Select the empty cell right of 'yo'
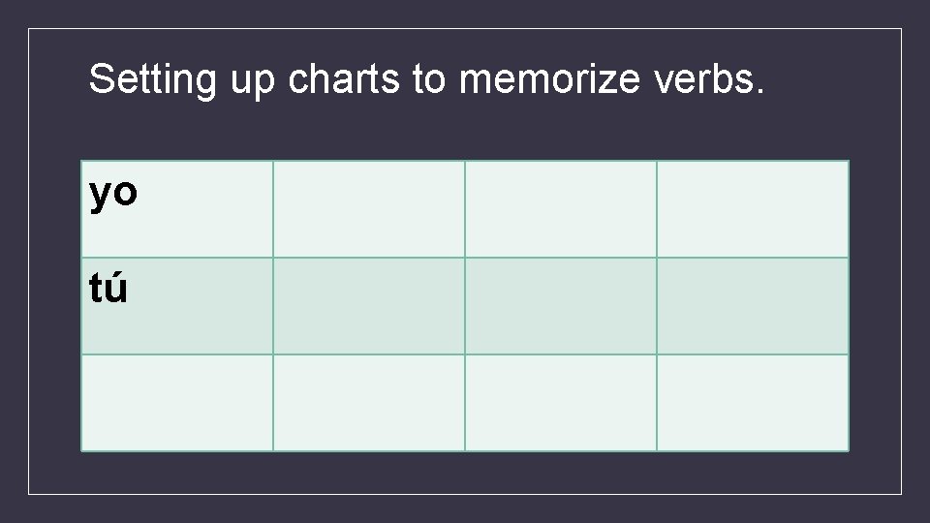Image resolution: width=930 pixels, height=523 pixels. point(369,209)
